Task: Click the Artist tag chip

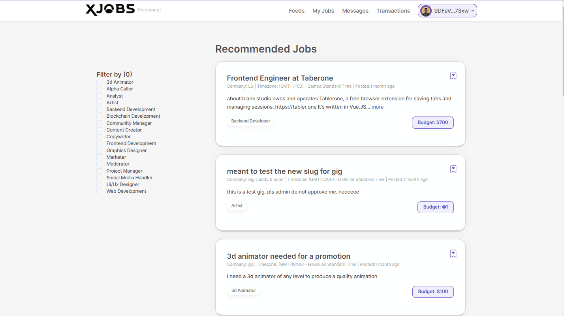Action: pyautogui.click(x=237, y=206)
